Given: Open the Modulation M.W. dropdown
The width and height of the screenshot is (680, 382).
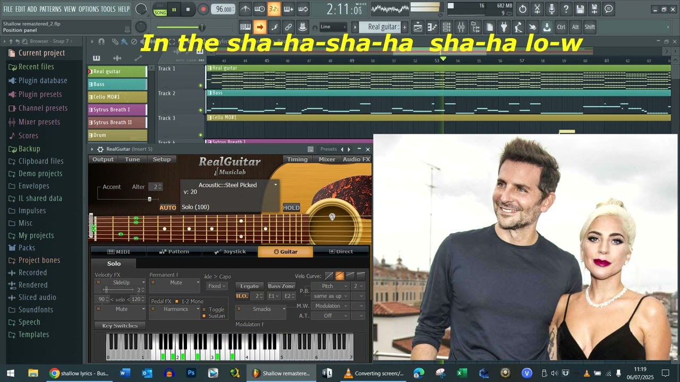Looking at the screenshot, I should [330, 306].
